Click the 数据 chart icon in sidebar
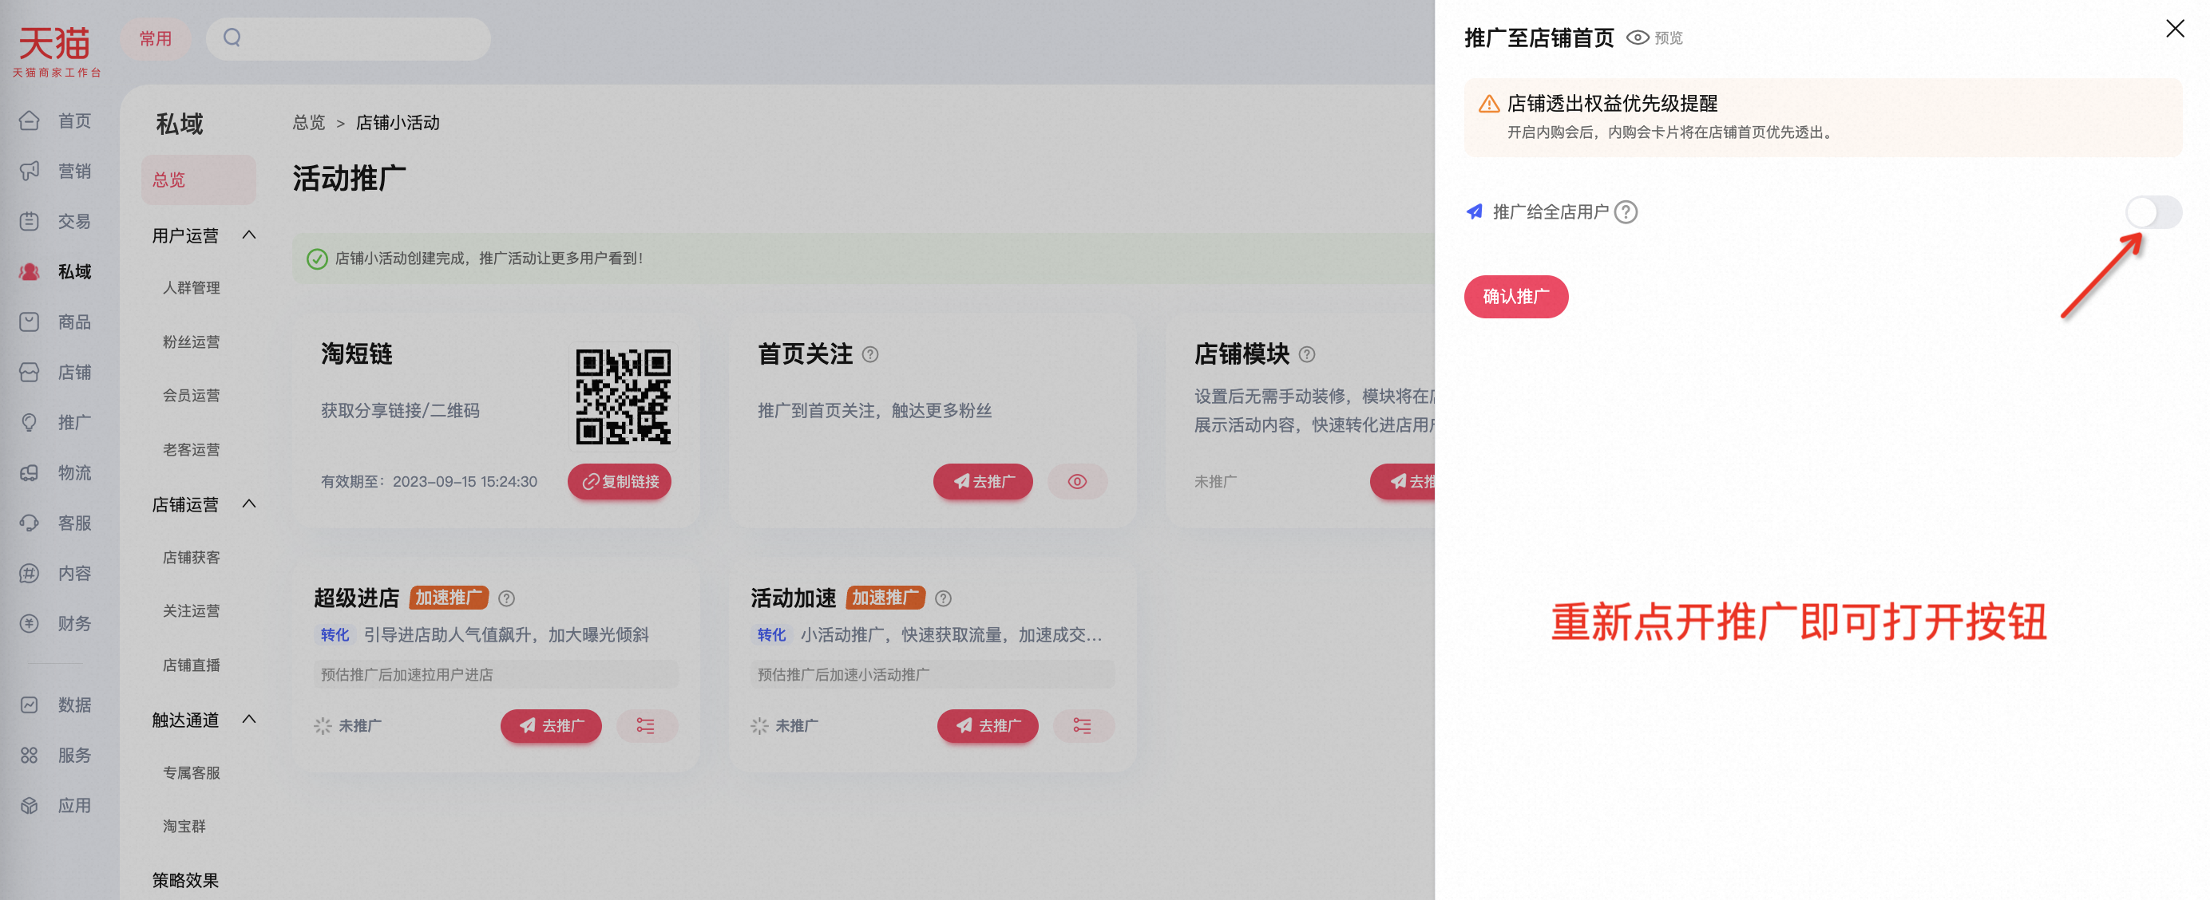The image size is (2210, 900). [30, 705]
